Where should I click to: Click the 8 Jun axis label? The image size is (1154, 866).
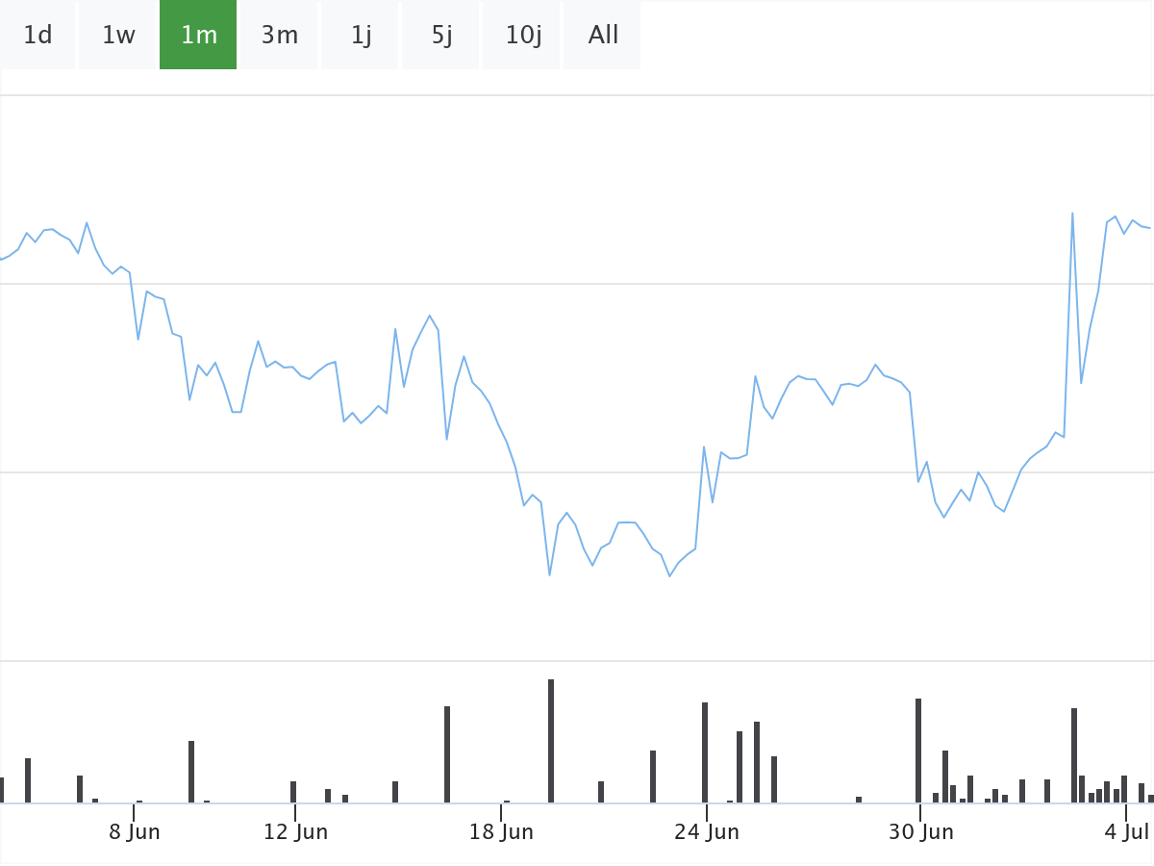click(135, 832)
